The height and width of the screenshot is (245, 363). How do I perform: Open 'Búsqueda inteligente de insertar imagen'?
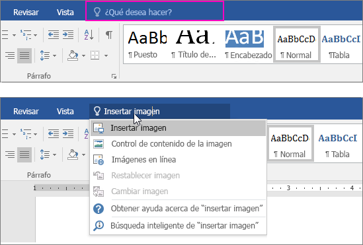pos(178,225)
